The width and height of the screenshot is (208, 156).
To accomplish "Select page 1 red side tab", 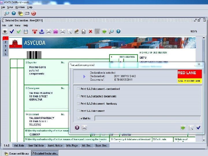I will pyautogui.click(x=5, y=38).
